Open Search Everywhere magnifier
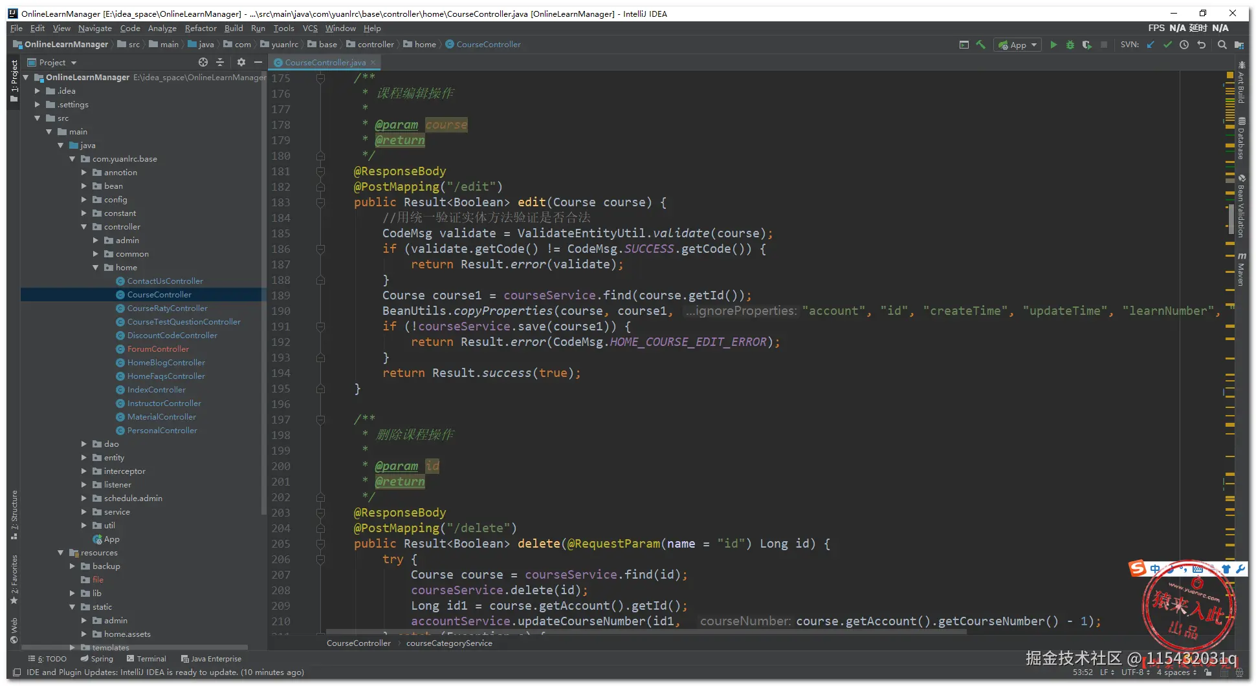 pos(1222,45)
